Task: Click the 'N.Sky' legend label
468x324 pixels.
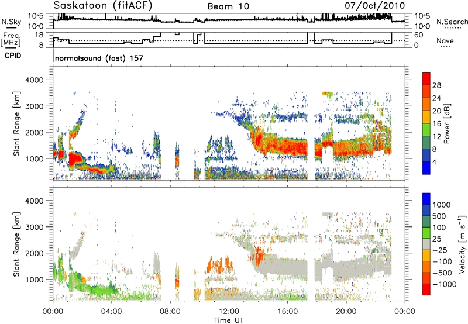Action: click(x=11, y=22)
